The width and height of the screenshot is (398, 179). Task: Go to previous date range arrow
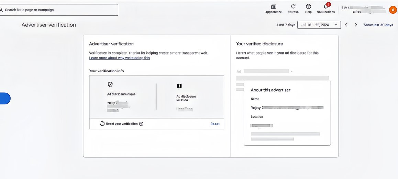click(x=346, y=25)
